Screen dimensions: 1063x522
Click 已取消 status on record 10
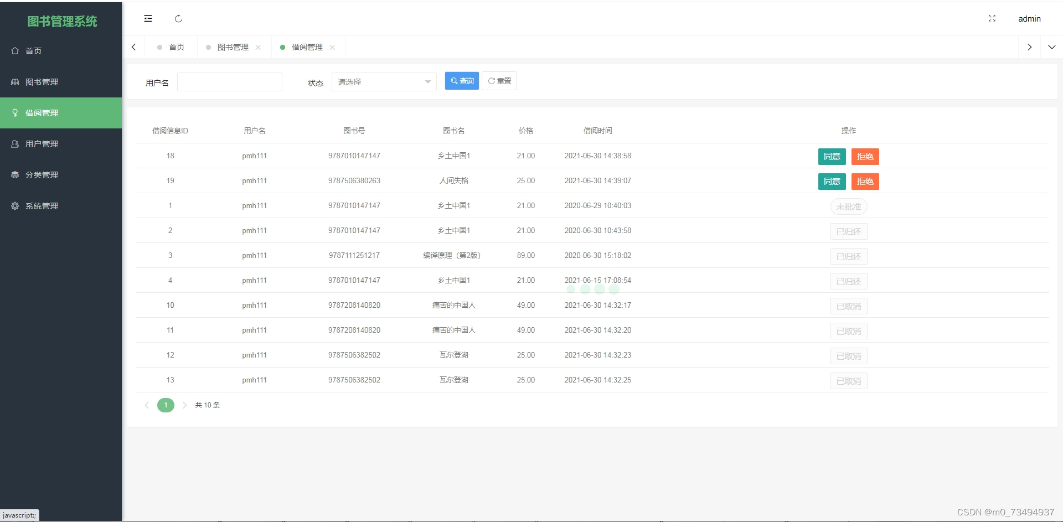849,306
